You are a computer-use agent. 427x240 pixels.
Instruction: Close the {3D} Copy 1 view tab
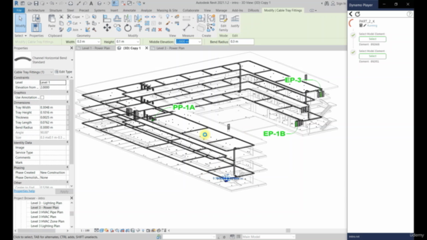point(147,48)
